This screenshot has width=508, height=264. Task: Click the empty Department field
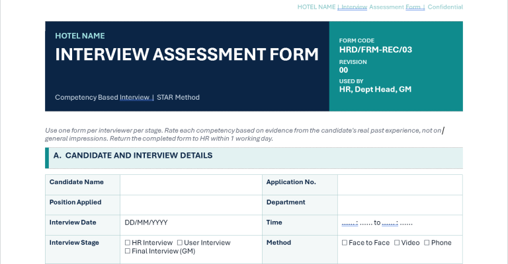coord(400,205)
